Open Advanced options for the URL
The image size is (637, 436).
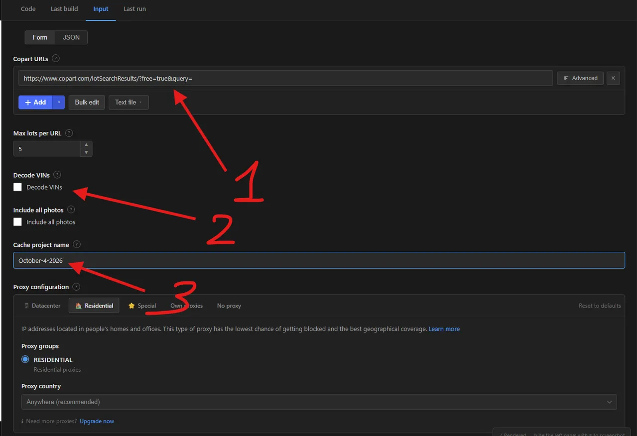coord(581,78)
